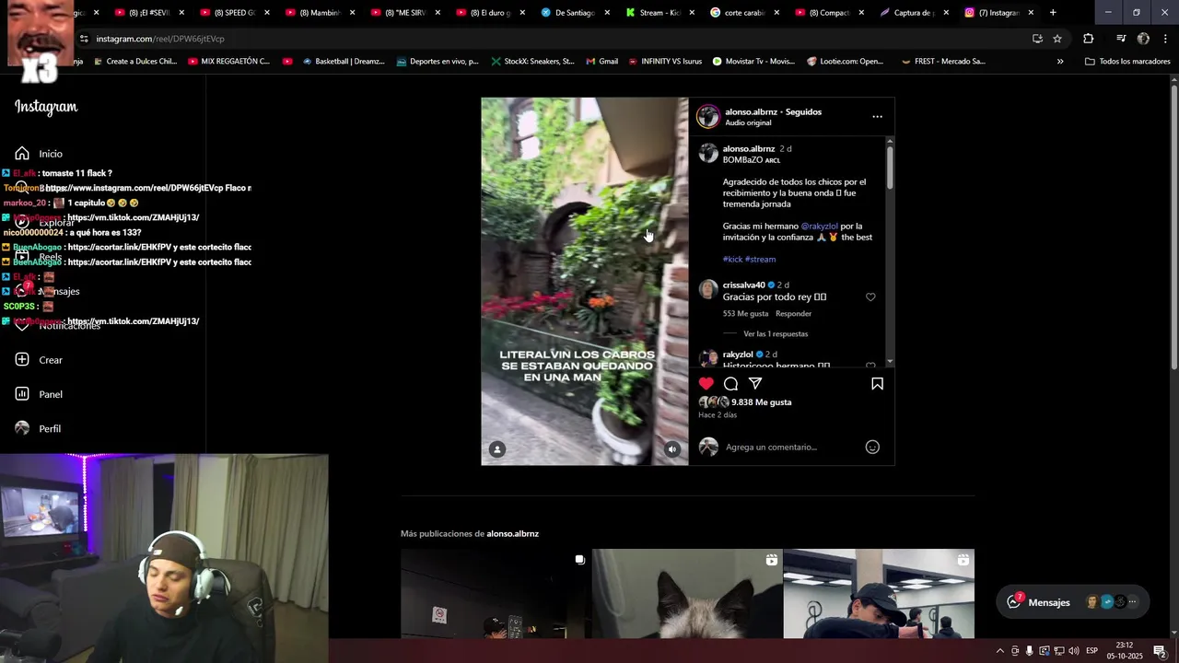
Task: Toggle the reel audio mute button
Action: pyautogui.click(x=672, y=449)
